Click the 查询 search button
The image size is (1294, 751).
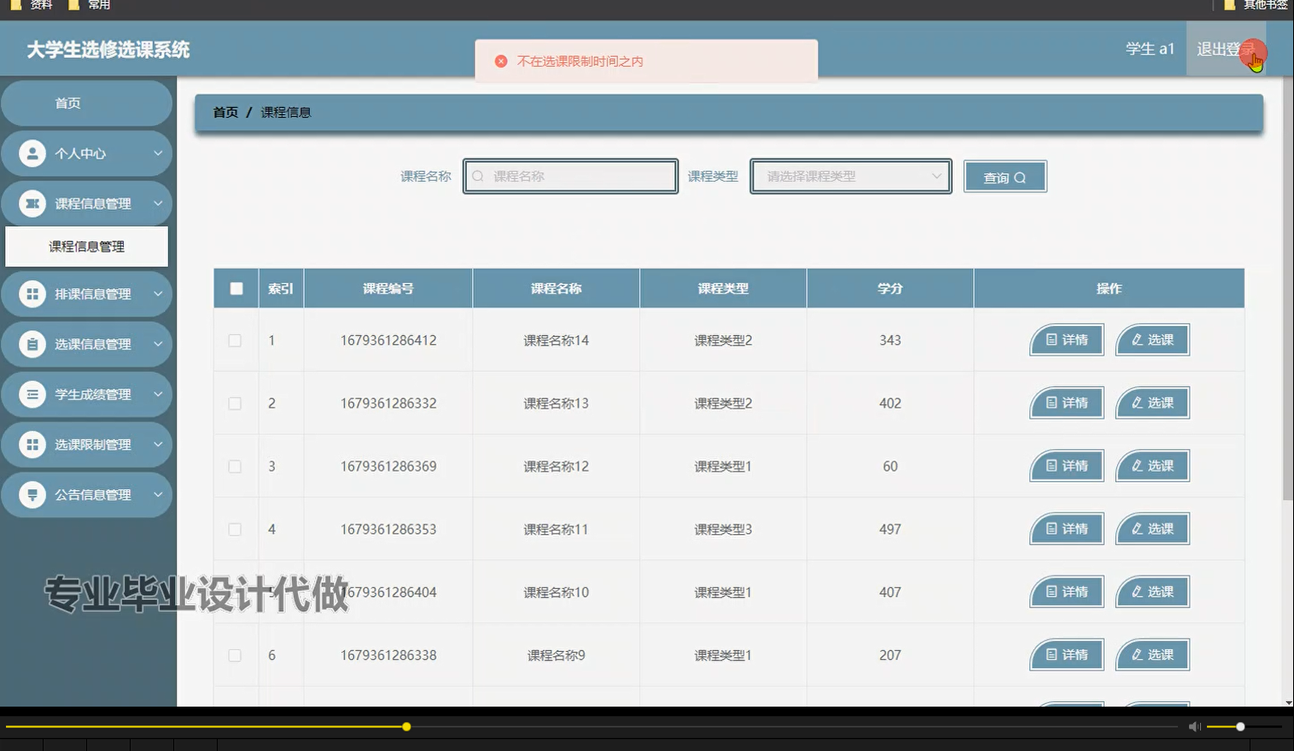(1005, 176)
